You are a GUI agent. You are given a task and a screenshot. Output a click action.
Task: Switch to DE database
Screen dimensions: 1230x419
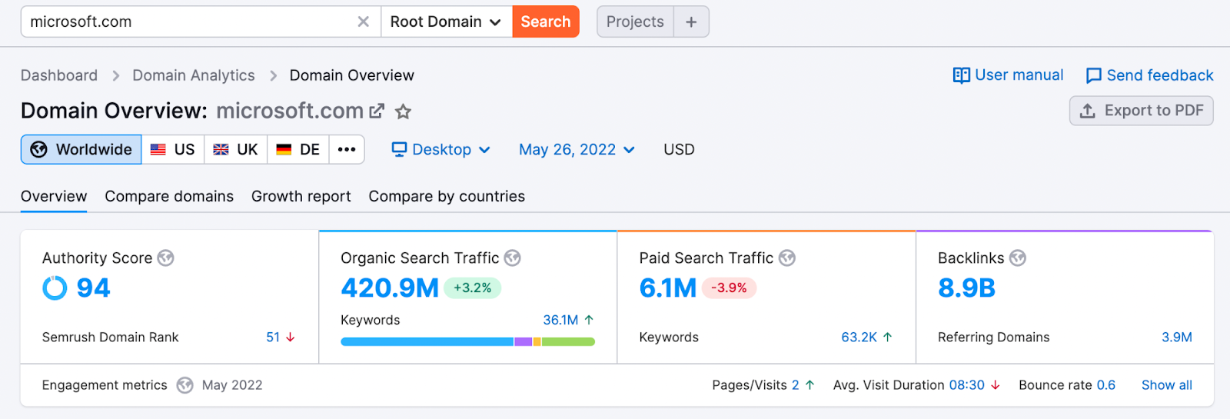pyautogui.click(x=298, y=149)
